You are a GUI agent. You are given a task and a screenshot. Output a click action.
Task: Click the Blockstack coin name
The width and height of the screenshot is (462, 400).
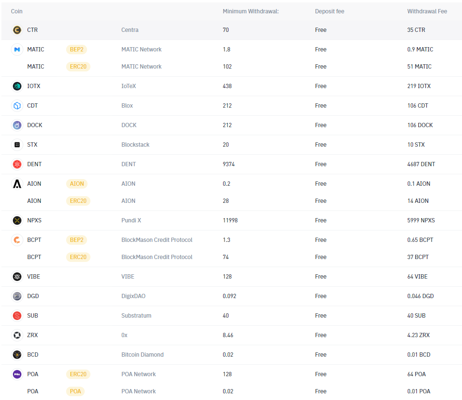coord(136,145)
